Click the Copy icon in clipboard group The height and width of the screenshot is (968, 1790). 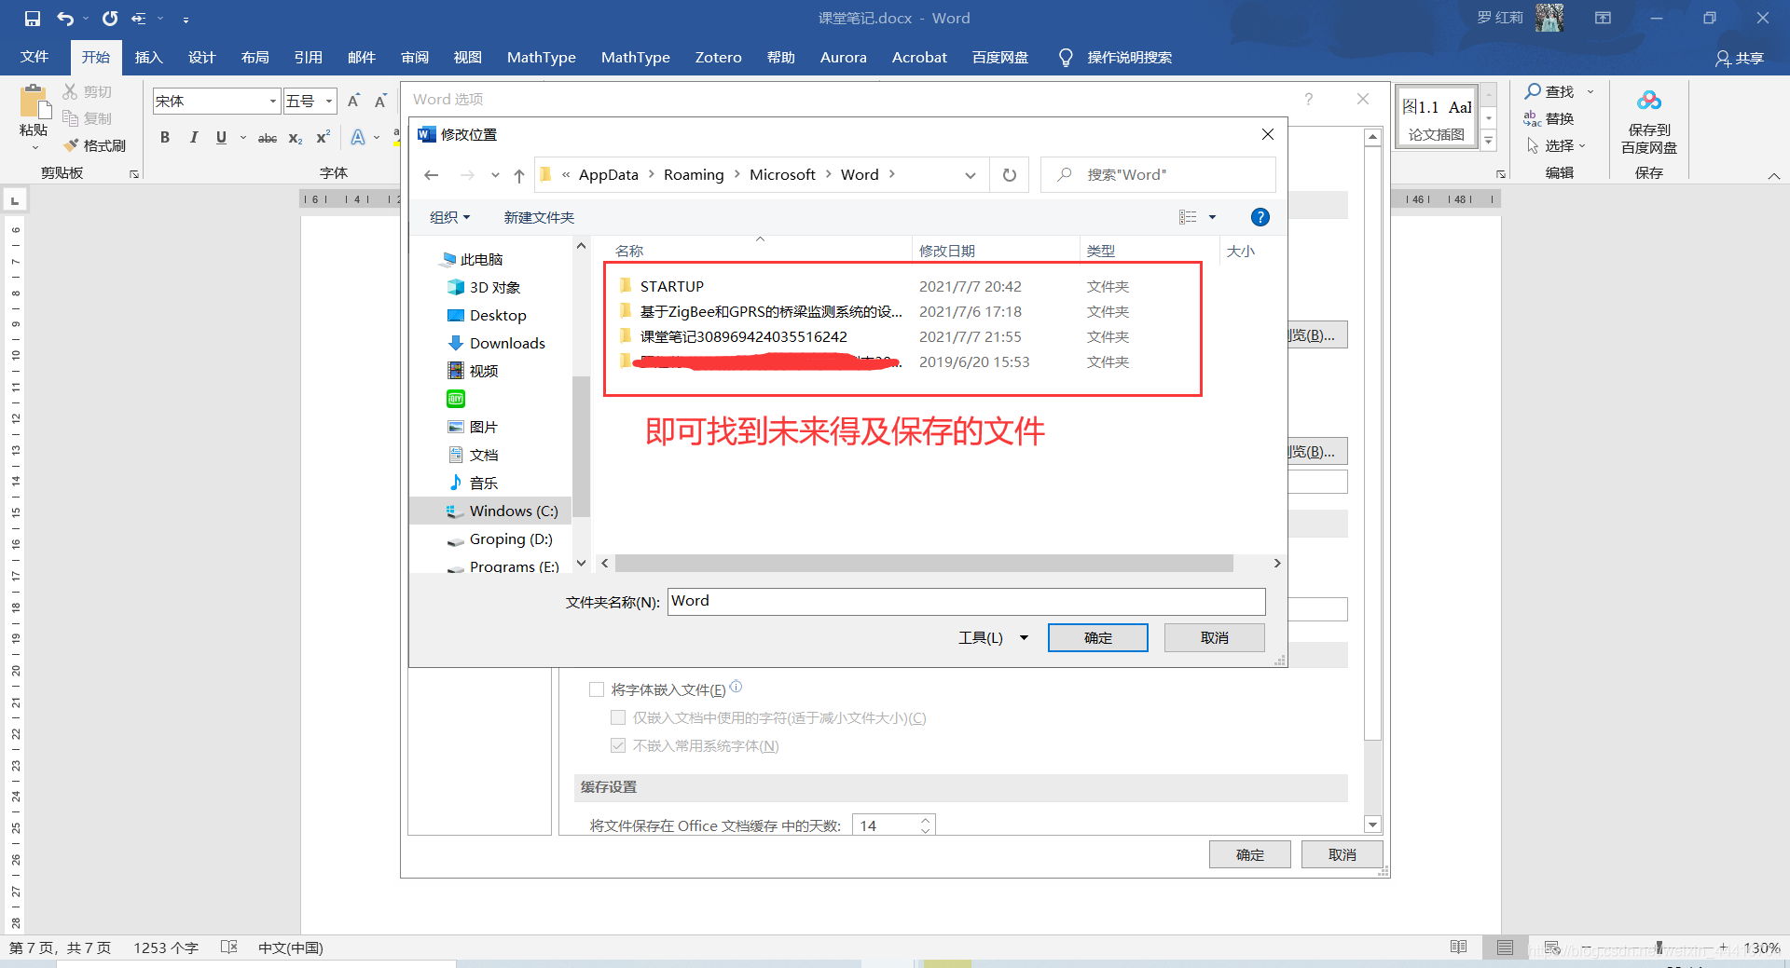70,118
